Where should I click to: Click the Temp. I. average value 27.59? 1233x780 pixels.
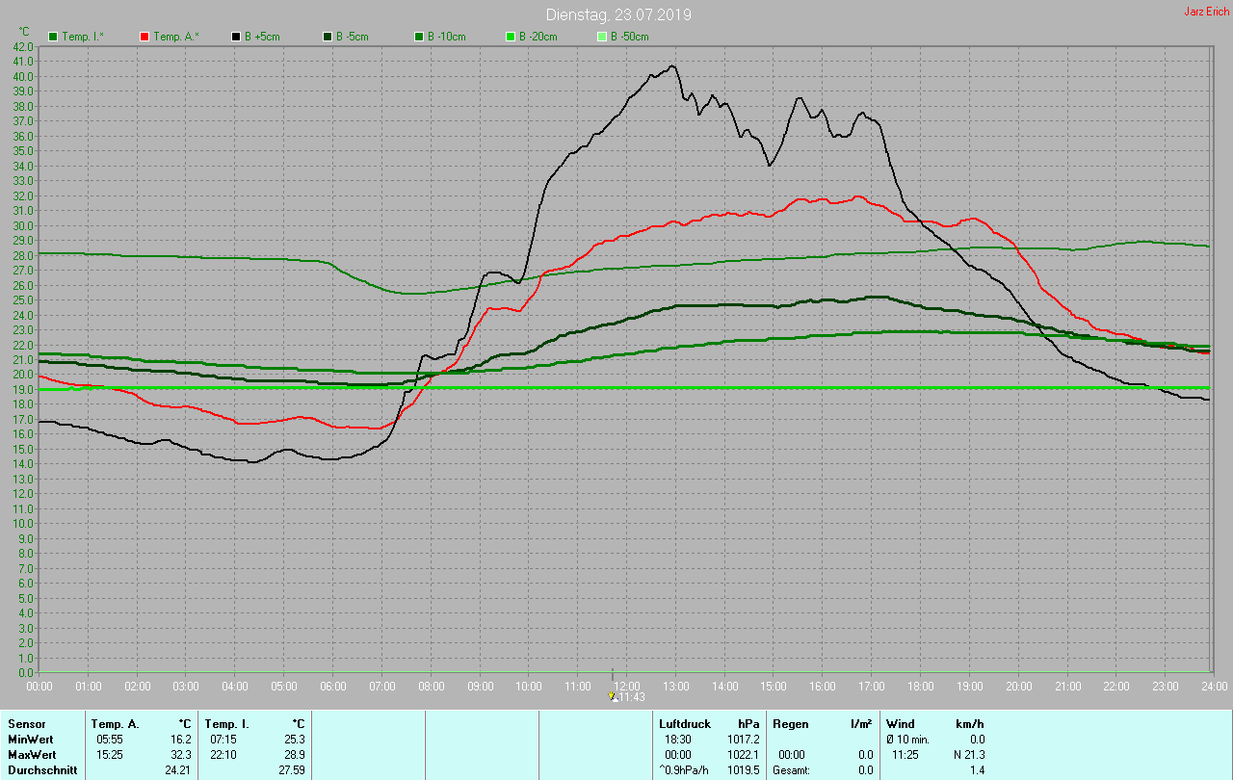click(291, 770)
